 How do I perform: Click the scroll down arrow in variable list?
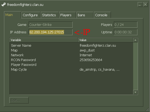click(135, 92)
